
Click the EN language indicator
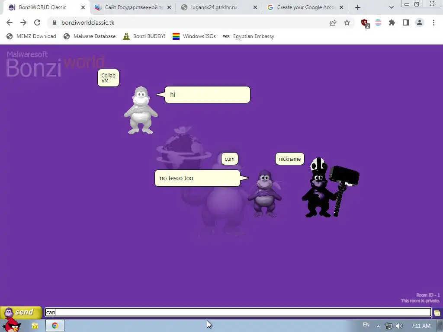pyautogui.click(x=366, y=325)
